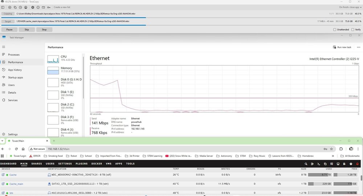The width and height of the screenshot is (363, 196).
Task: Open the Media Server bookmark folder
Action: click(204, 156)
